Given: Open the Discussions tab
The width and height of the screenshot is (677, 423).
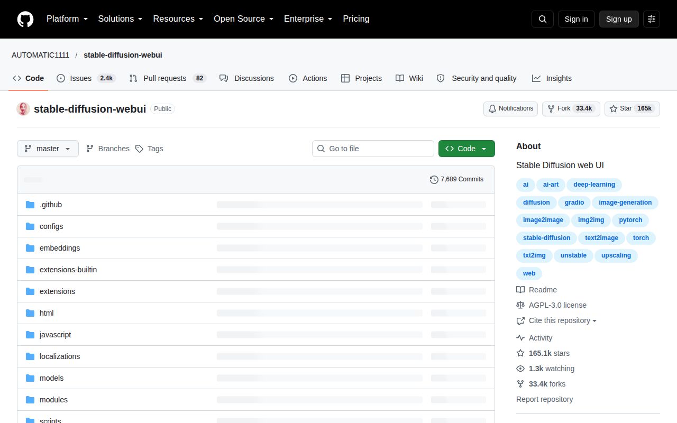Looking at the screenshot, I should pos(246,78).
